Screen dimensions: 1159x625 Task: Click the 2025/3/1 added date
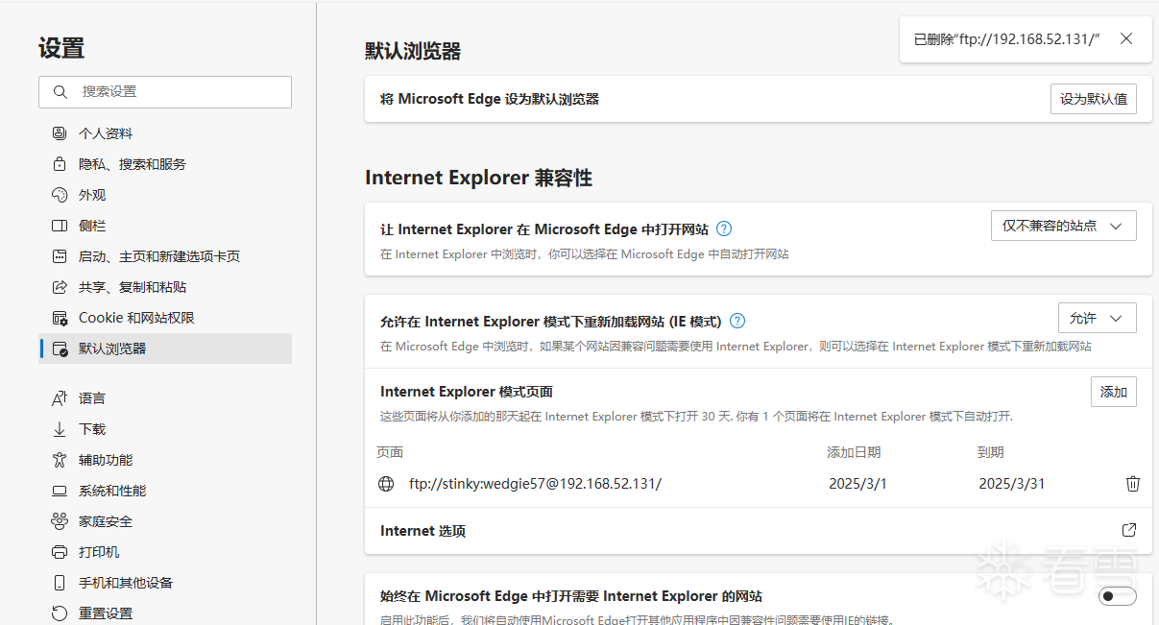[x=857, y=484]
